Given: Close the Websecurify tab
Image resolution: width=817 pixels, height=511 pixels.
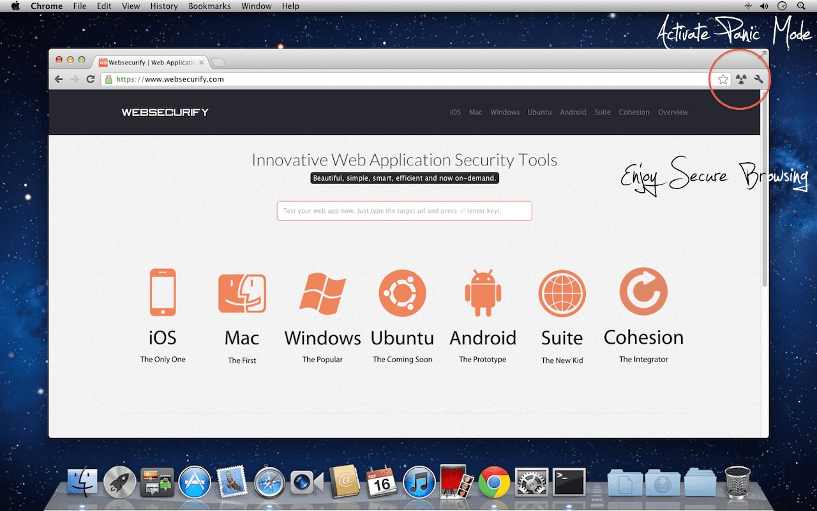Looking at the screenshot, I should (201, 63).
